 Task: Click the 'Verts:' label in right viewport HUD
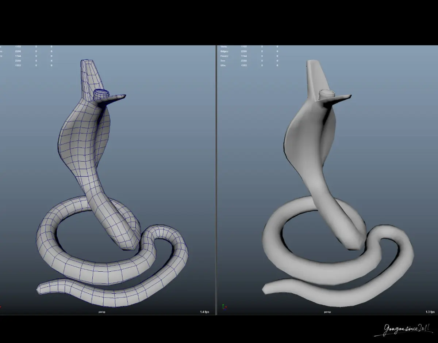pyautogui.click(x=224, y=47)
